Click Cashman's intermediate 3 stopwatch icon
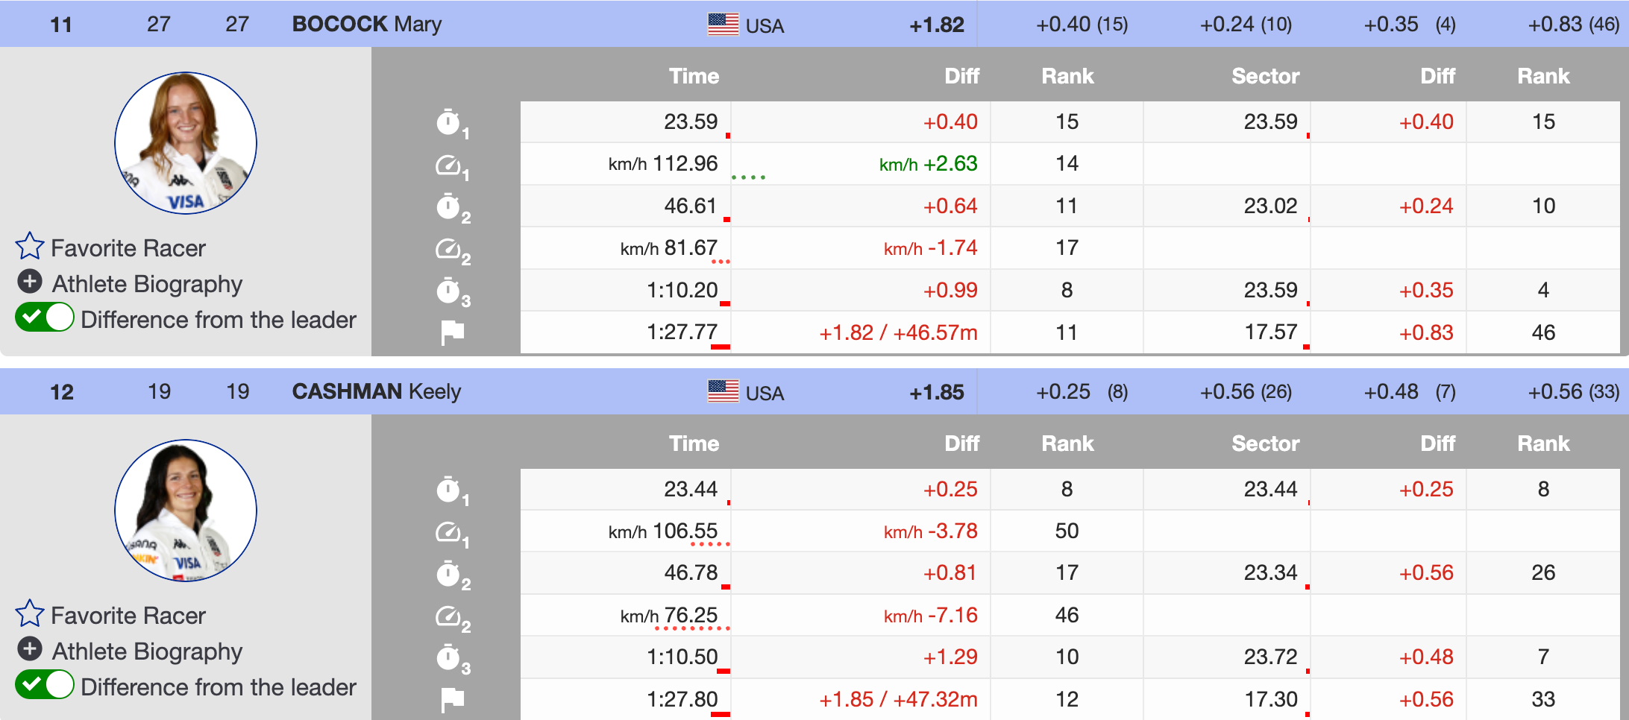Screen dimensions: 1629x720 coord(448,658)
